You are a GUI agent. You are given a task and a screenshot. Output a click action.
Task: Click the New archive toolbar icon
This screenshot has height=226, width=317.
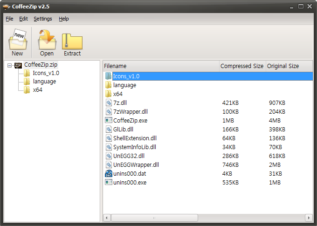click(18, 40)
